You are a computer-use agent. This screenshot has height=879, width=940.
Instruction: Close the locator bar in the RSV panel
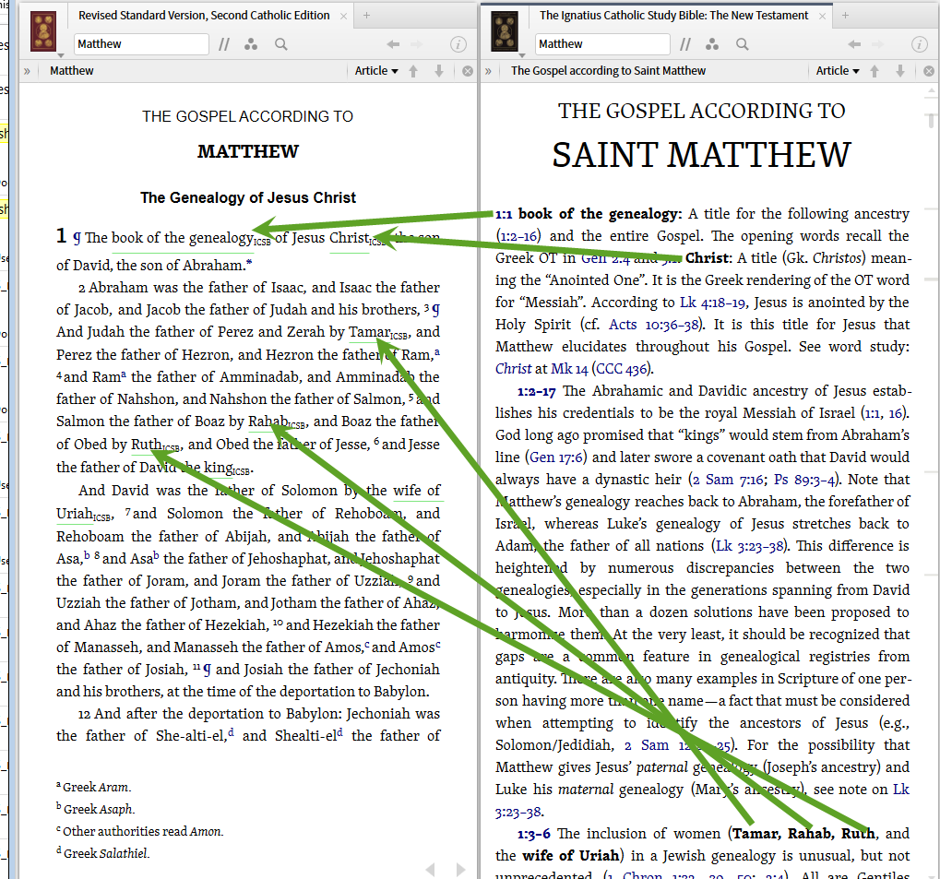468,71
